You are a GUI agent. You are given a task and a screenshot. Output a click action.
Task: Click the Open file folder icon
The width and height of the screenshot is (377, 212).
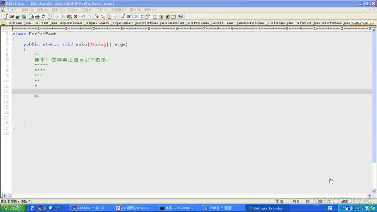tap(11, 16)
